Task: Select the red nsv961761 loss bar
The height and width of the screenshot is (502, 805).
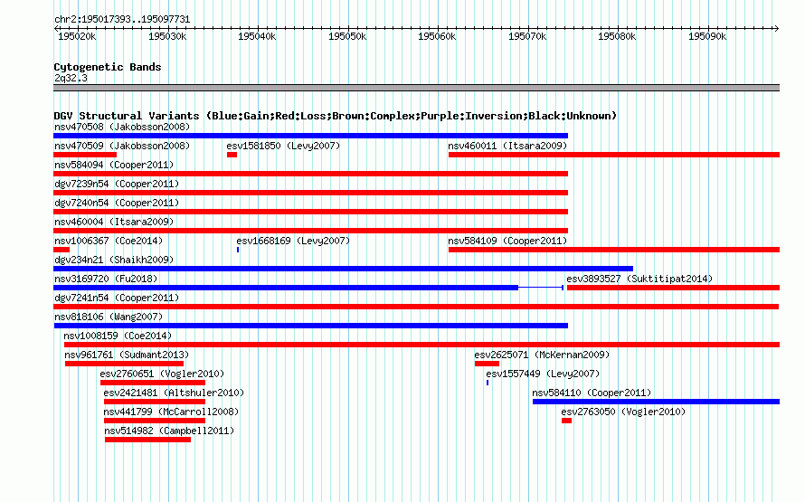Action: 124,364
